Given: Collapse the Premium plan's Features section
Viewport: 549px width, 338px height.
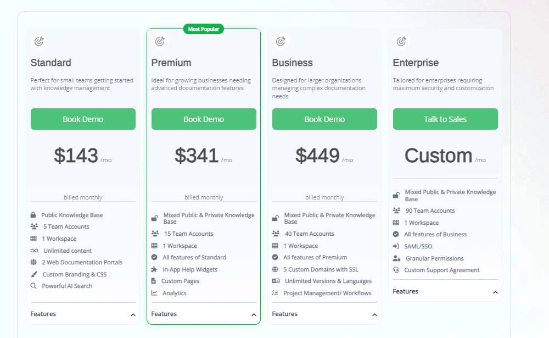Looking at the screenshot, I should tap(254, 315).
